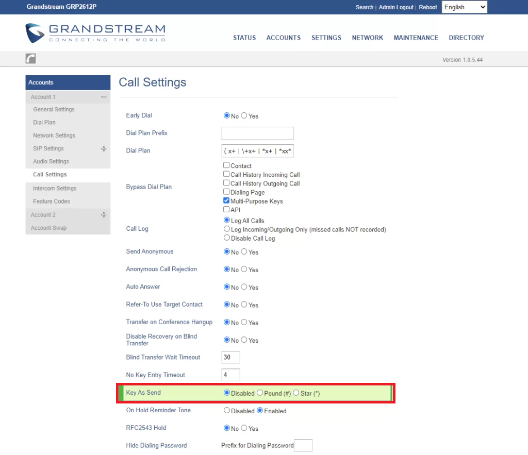Open the language selection dropdown

tap(464, 7)
